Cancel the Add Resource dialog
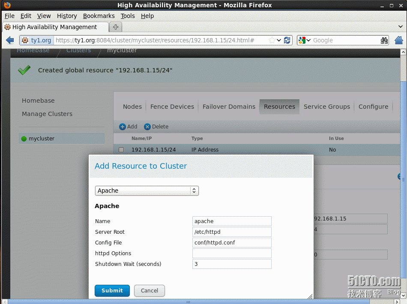Viewport: 407px width, 304px height. [x=149, y=290]
